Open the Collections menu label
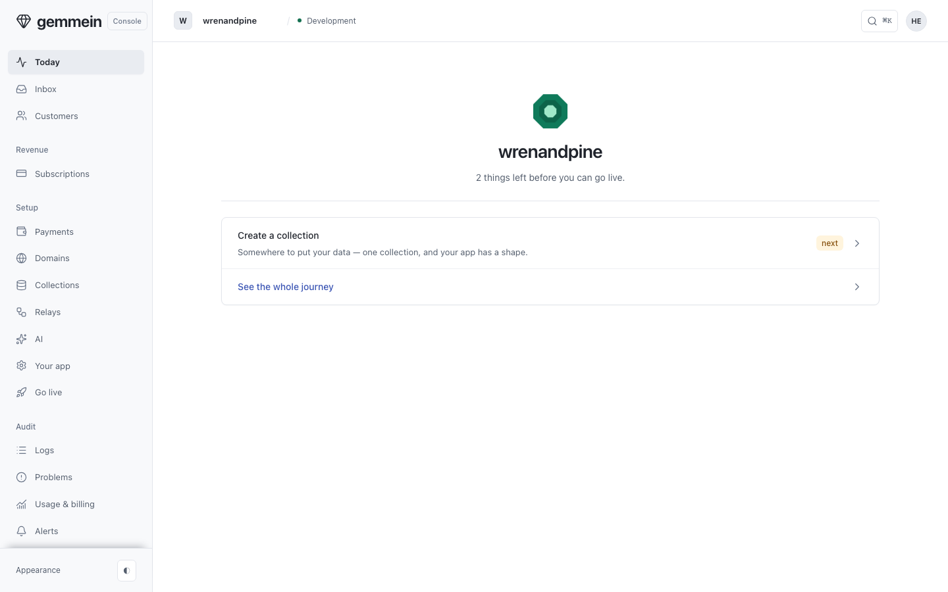948x592 pixels. point(57,285)
